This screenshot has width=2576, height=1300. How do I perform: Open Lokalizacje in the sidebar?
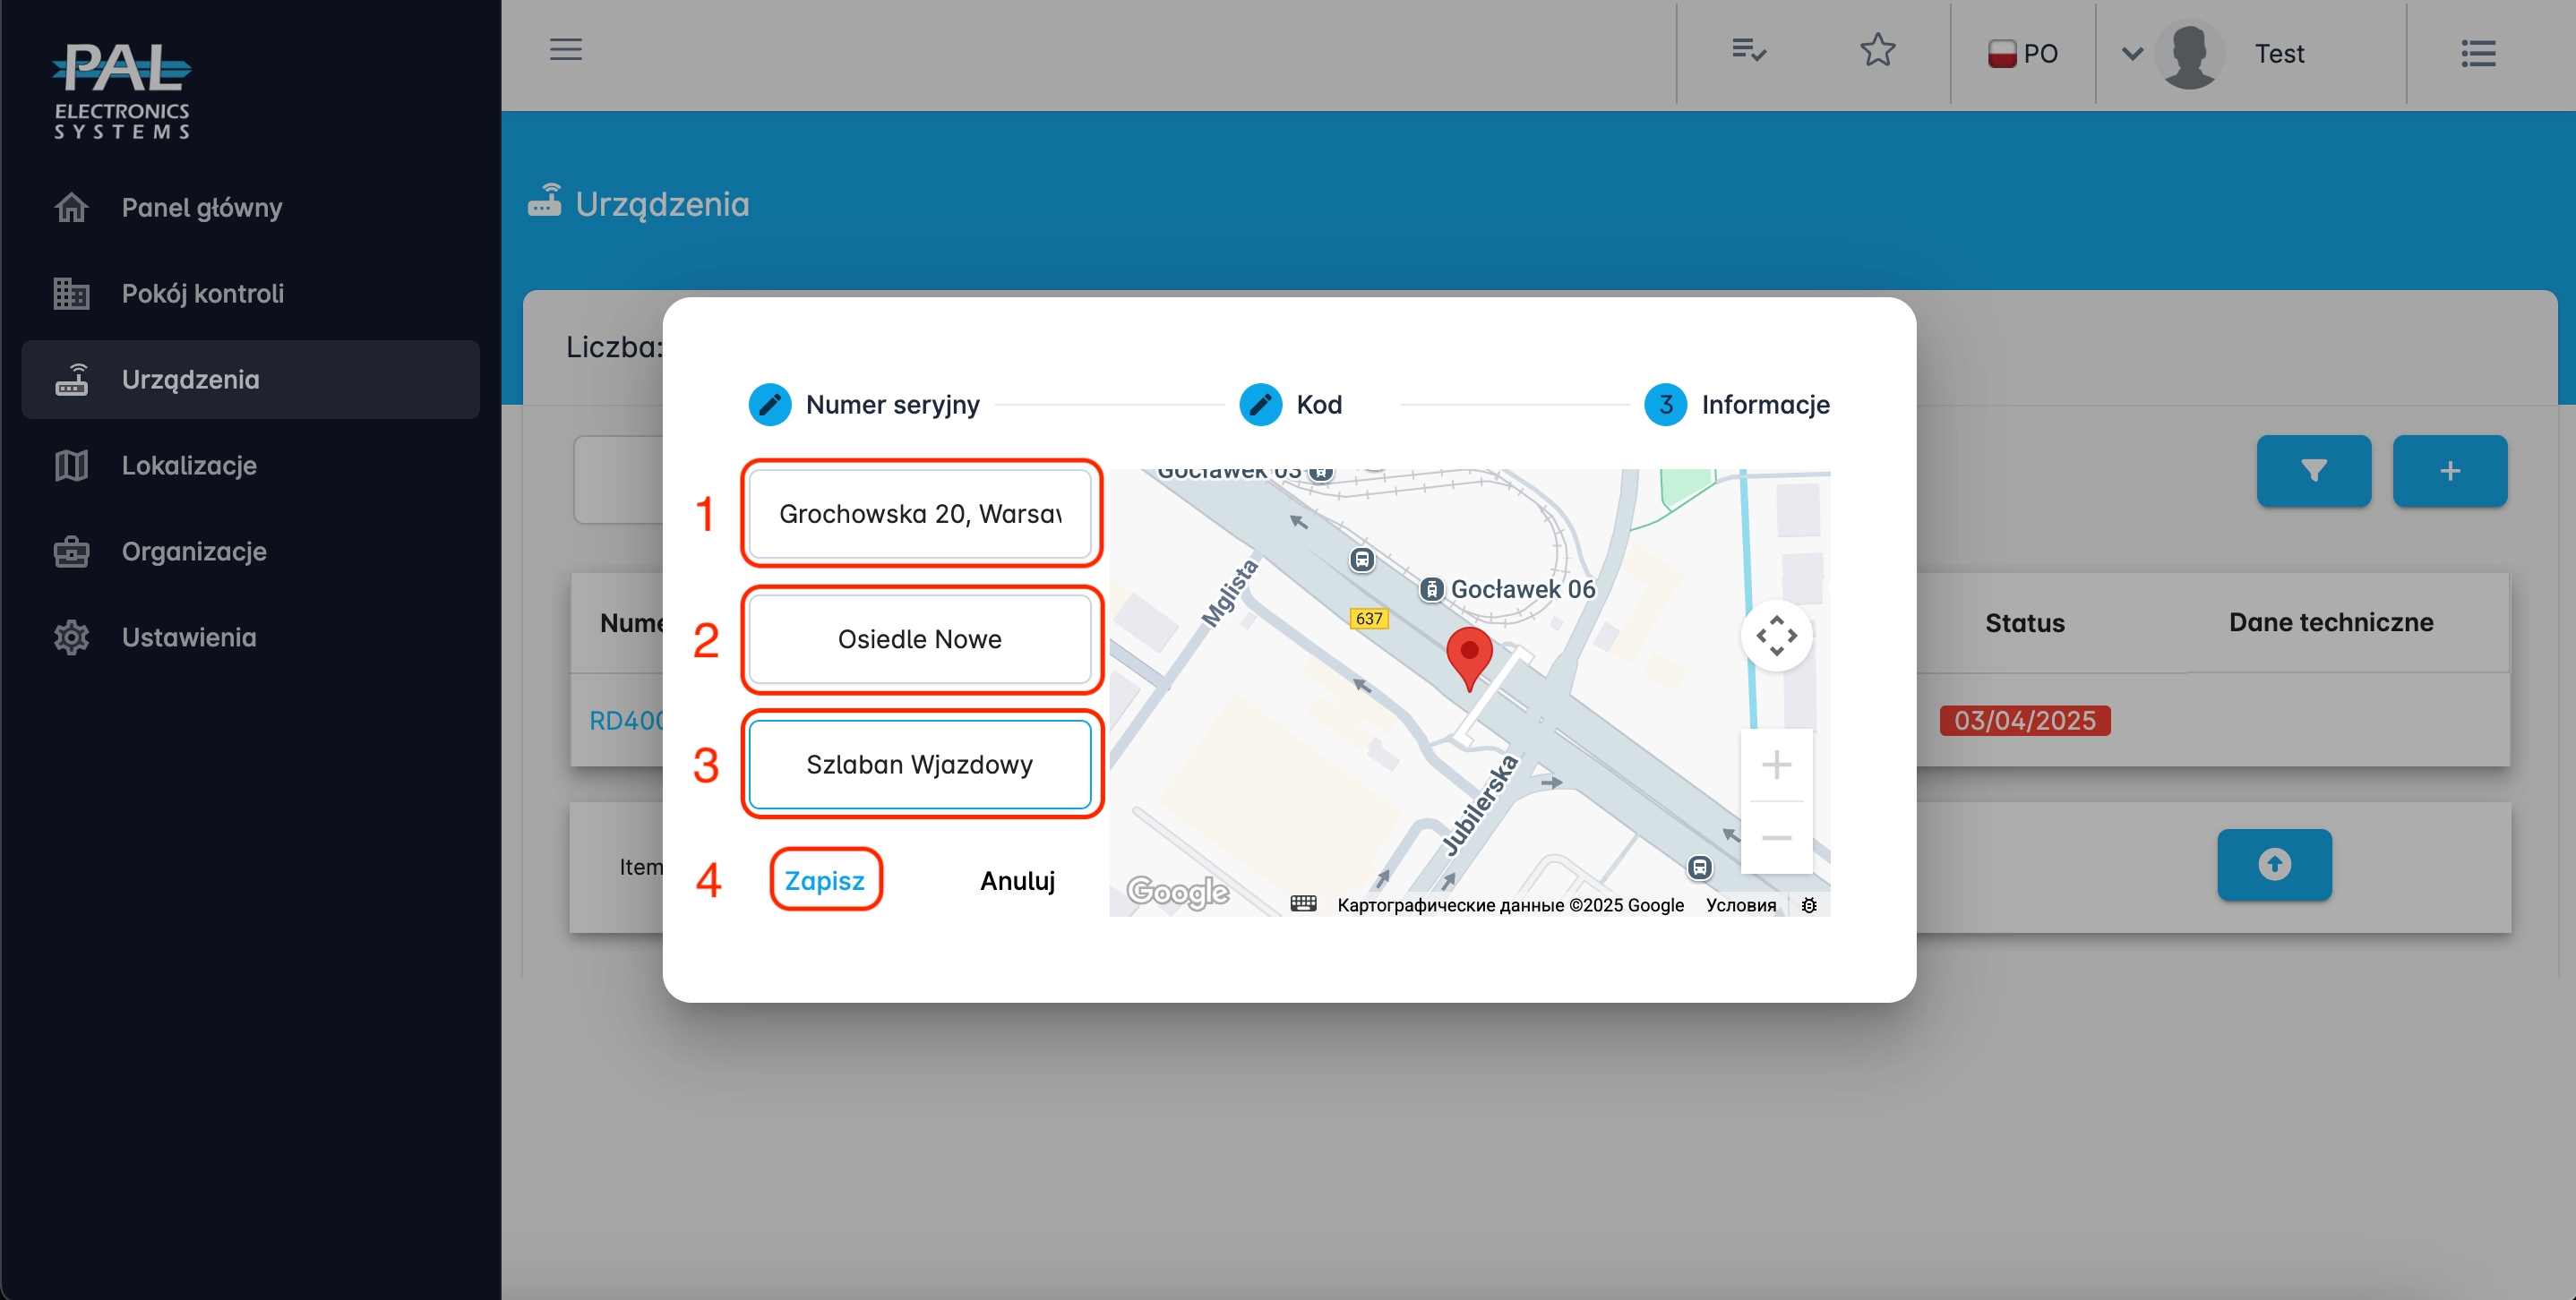point(188,466)
